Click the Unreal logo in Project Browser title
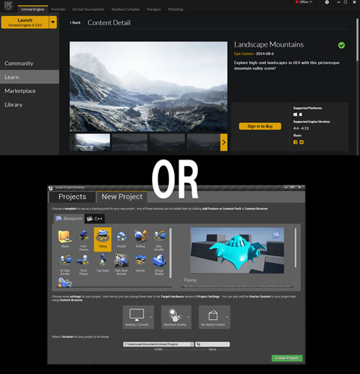 pyautogui.click(x=50, y=188)
